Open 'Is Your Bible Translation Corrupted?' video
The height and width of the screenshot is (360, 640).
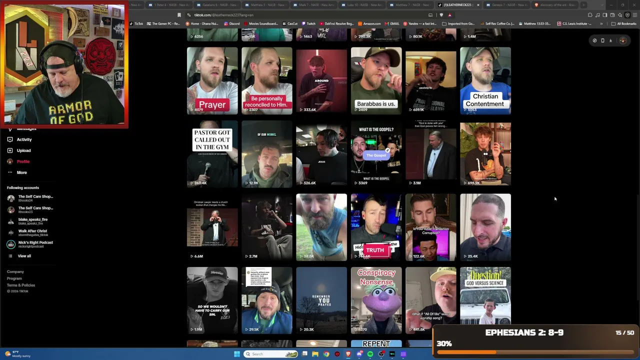tap(431, 227)
